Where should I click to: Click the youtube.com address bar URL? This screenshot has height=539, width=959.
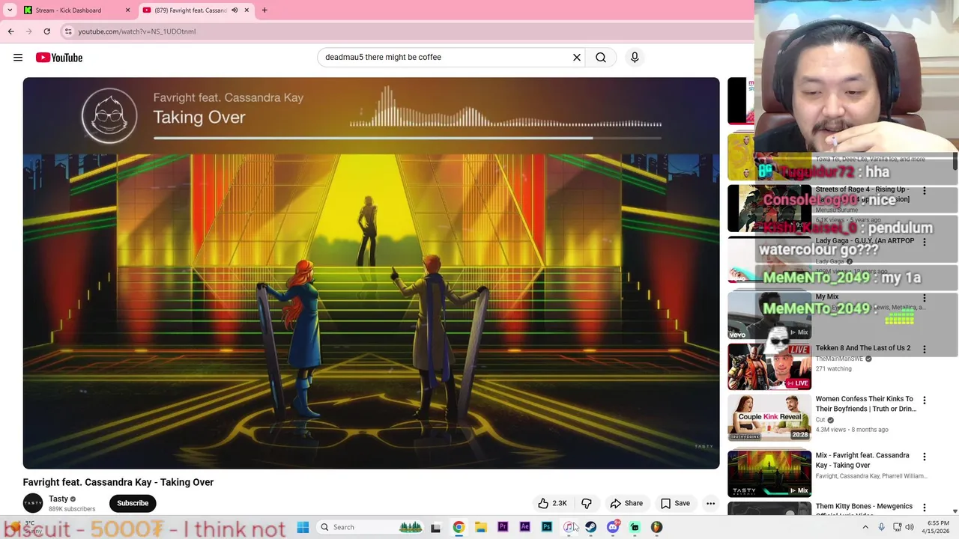(x=137, y=31)
